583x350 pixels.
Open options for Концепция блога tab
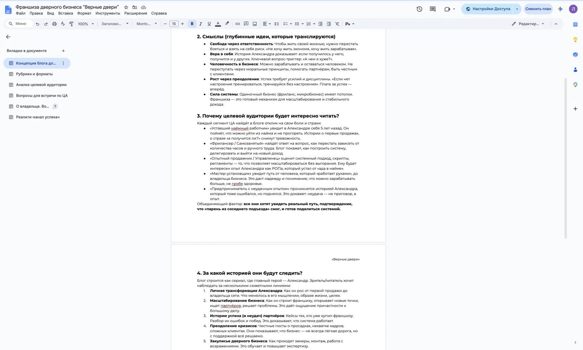tap(63, 63)
